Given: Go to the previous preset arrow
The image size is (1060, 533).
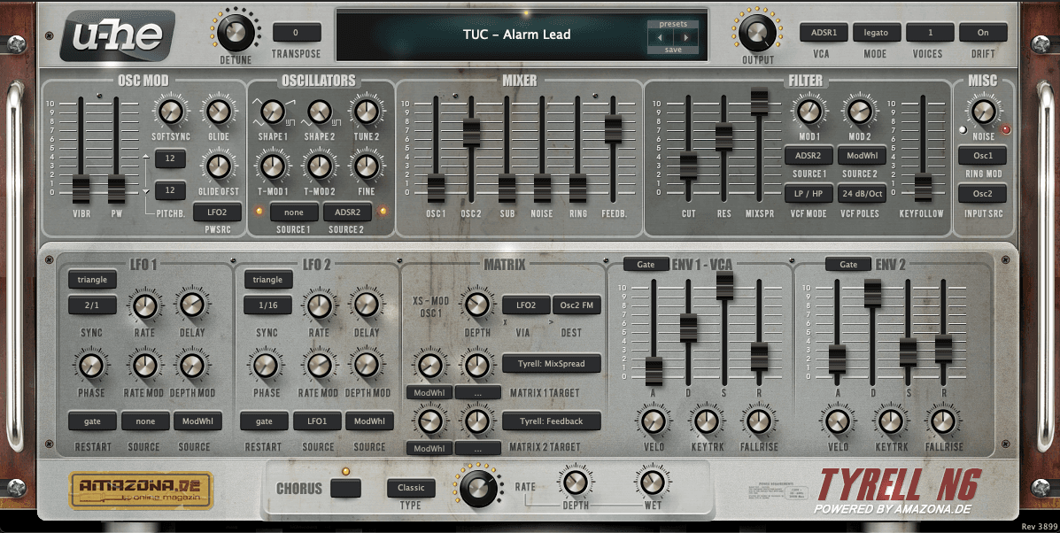Looking at the screenshot, I should click(x=661, y=38).
